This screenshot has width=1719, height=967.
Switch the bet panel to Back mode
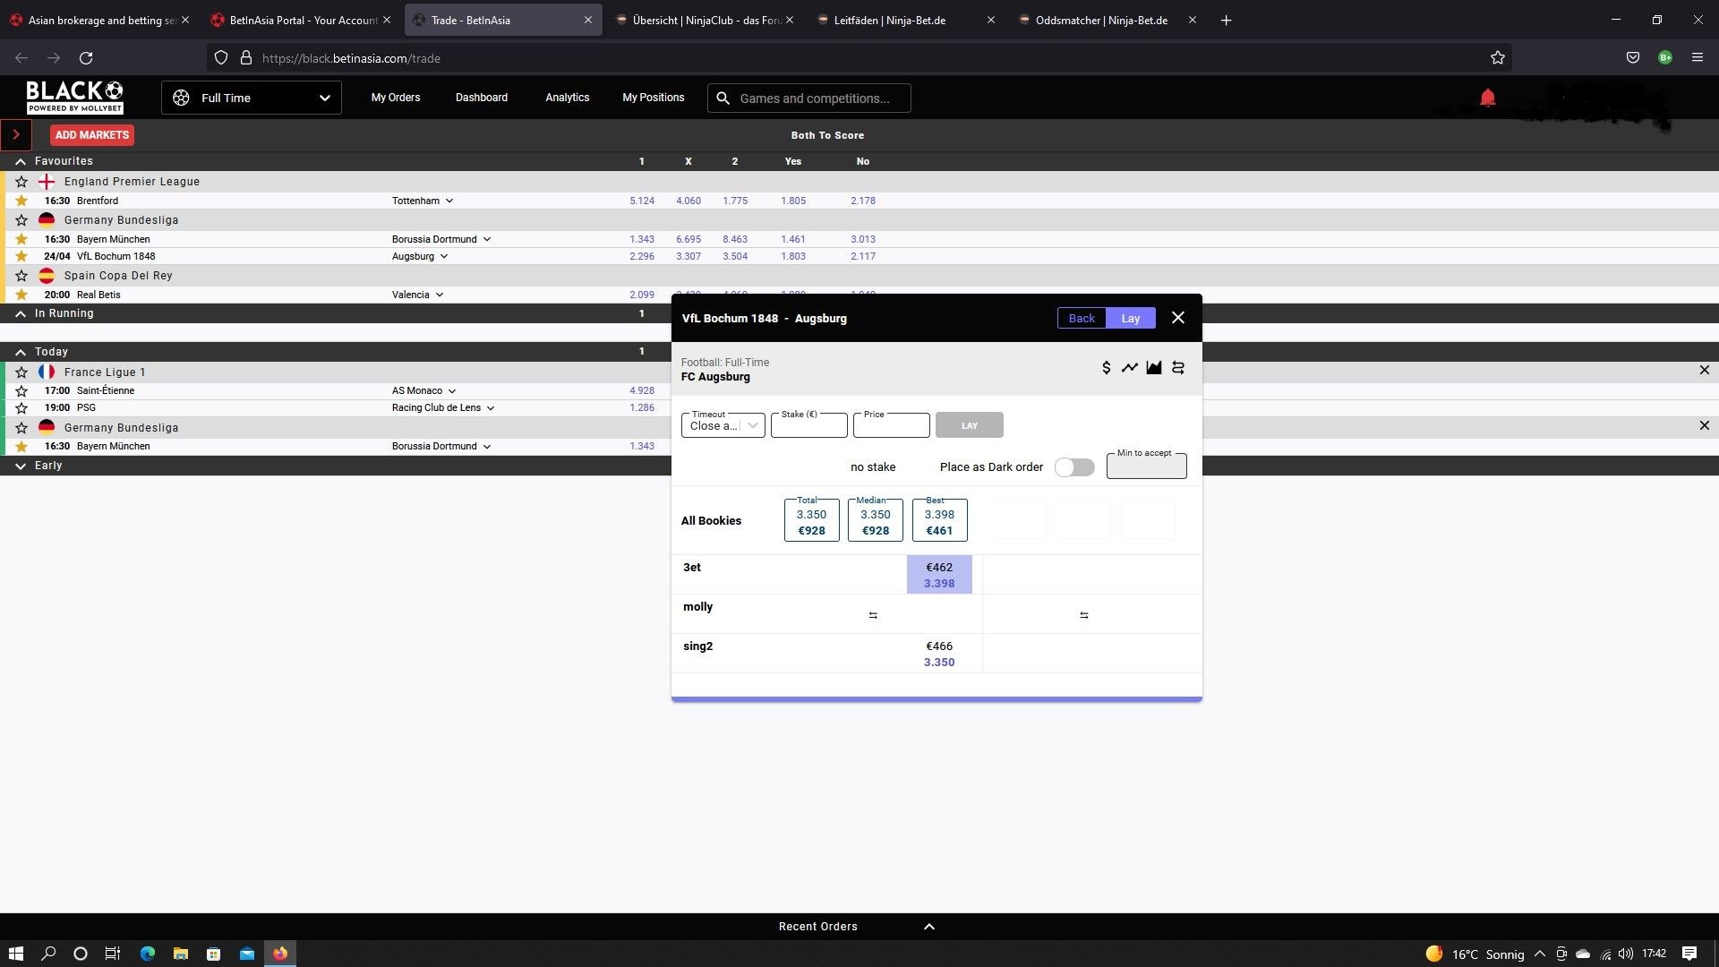point(1082,318)
